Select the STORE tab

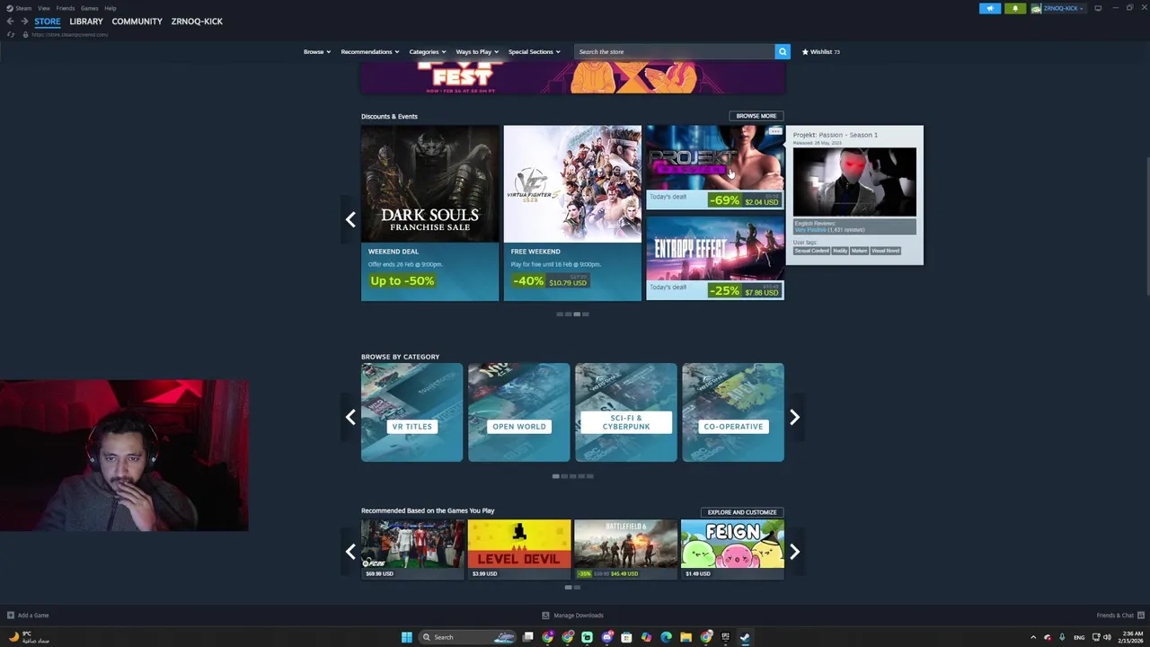48,22
